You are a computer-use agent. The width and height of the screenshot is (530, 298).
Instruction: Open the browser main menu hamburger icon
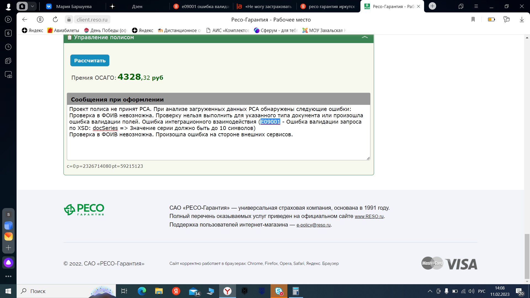pyautogui.click(x=476, y=6)
